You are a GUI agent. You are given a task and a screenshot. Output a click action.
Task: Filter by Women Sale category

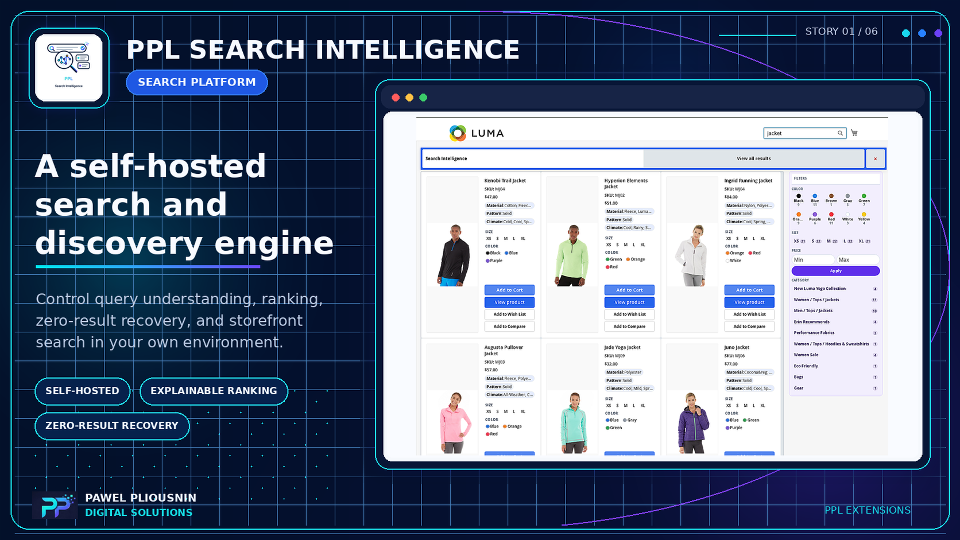click(835, 355)
